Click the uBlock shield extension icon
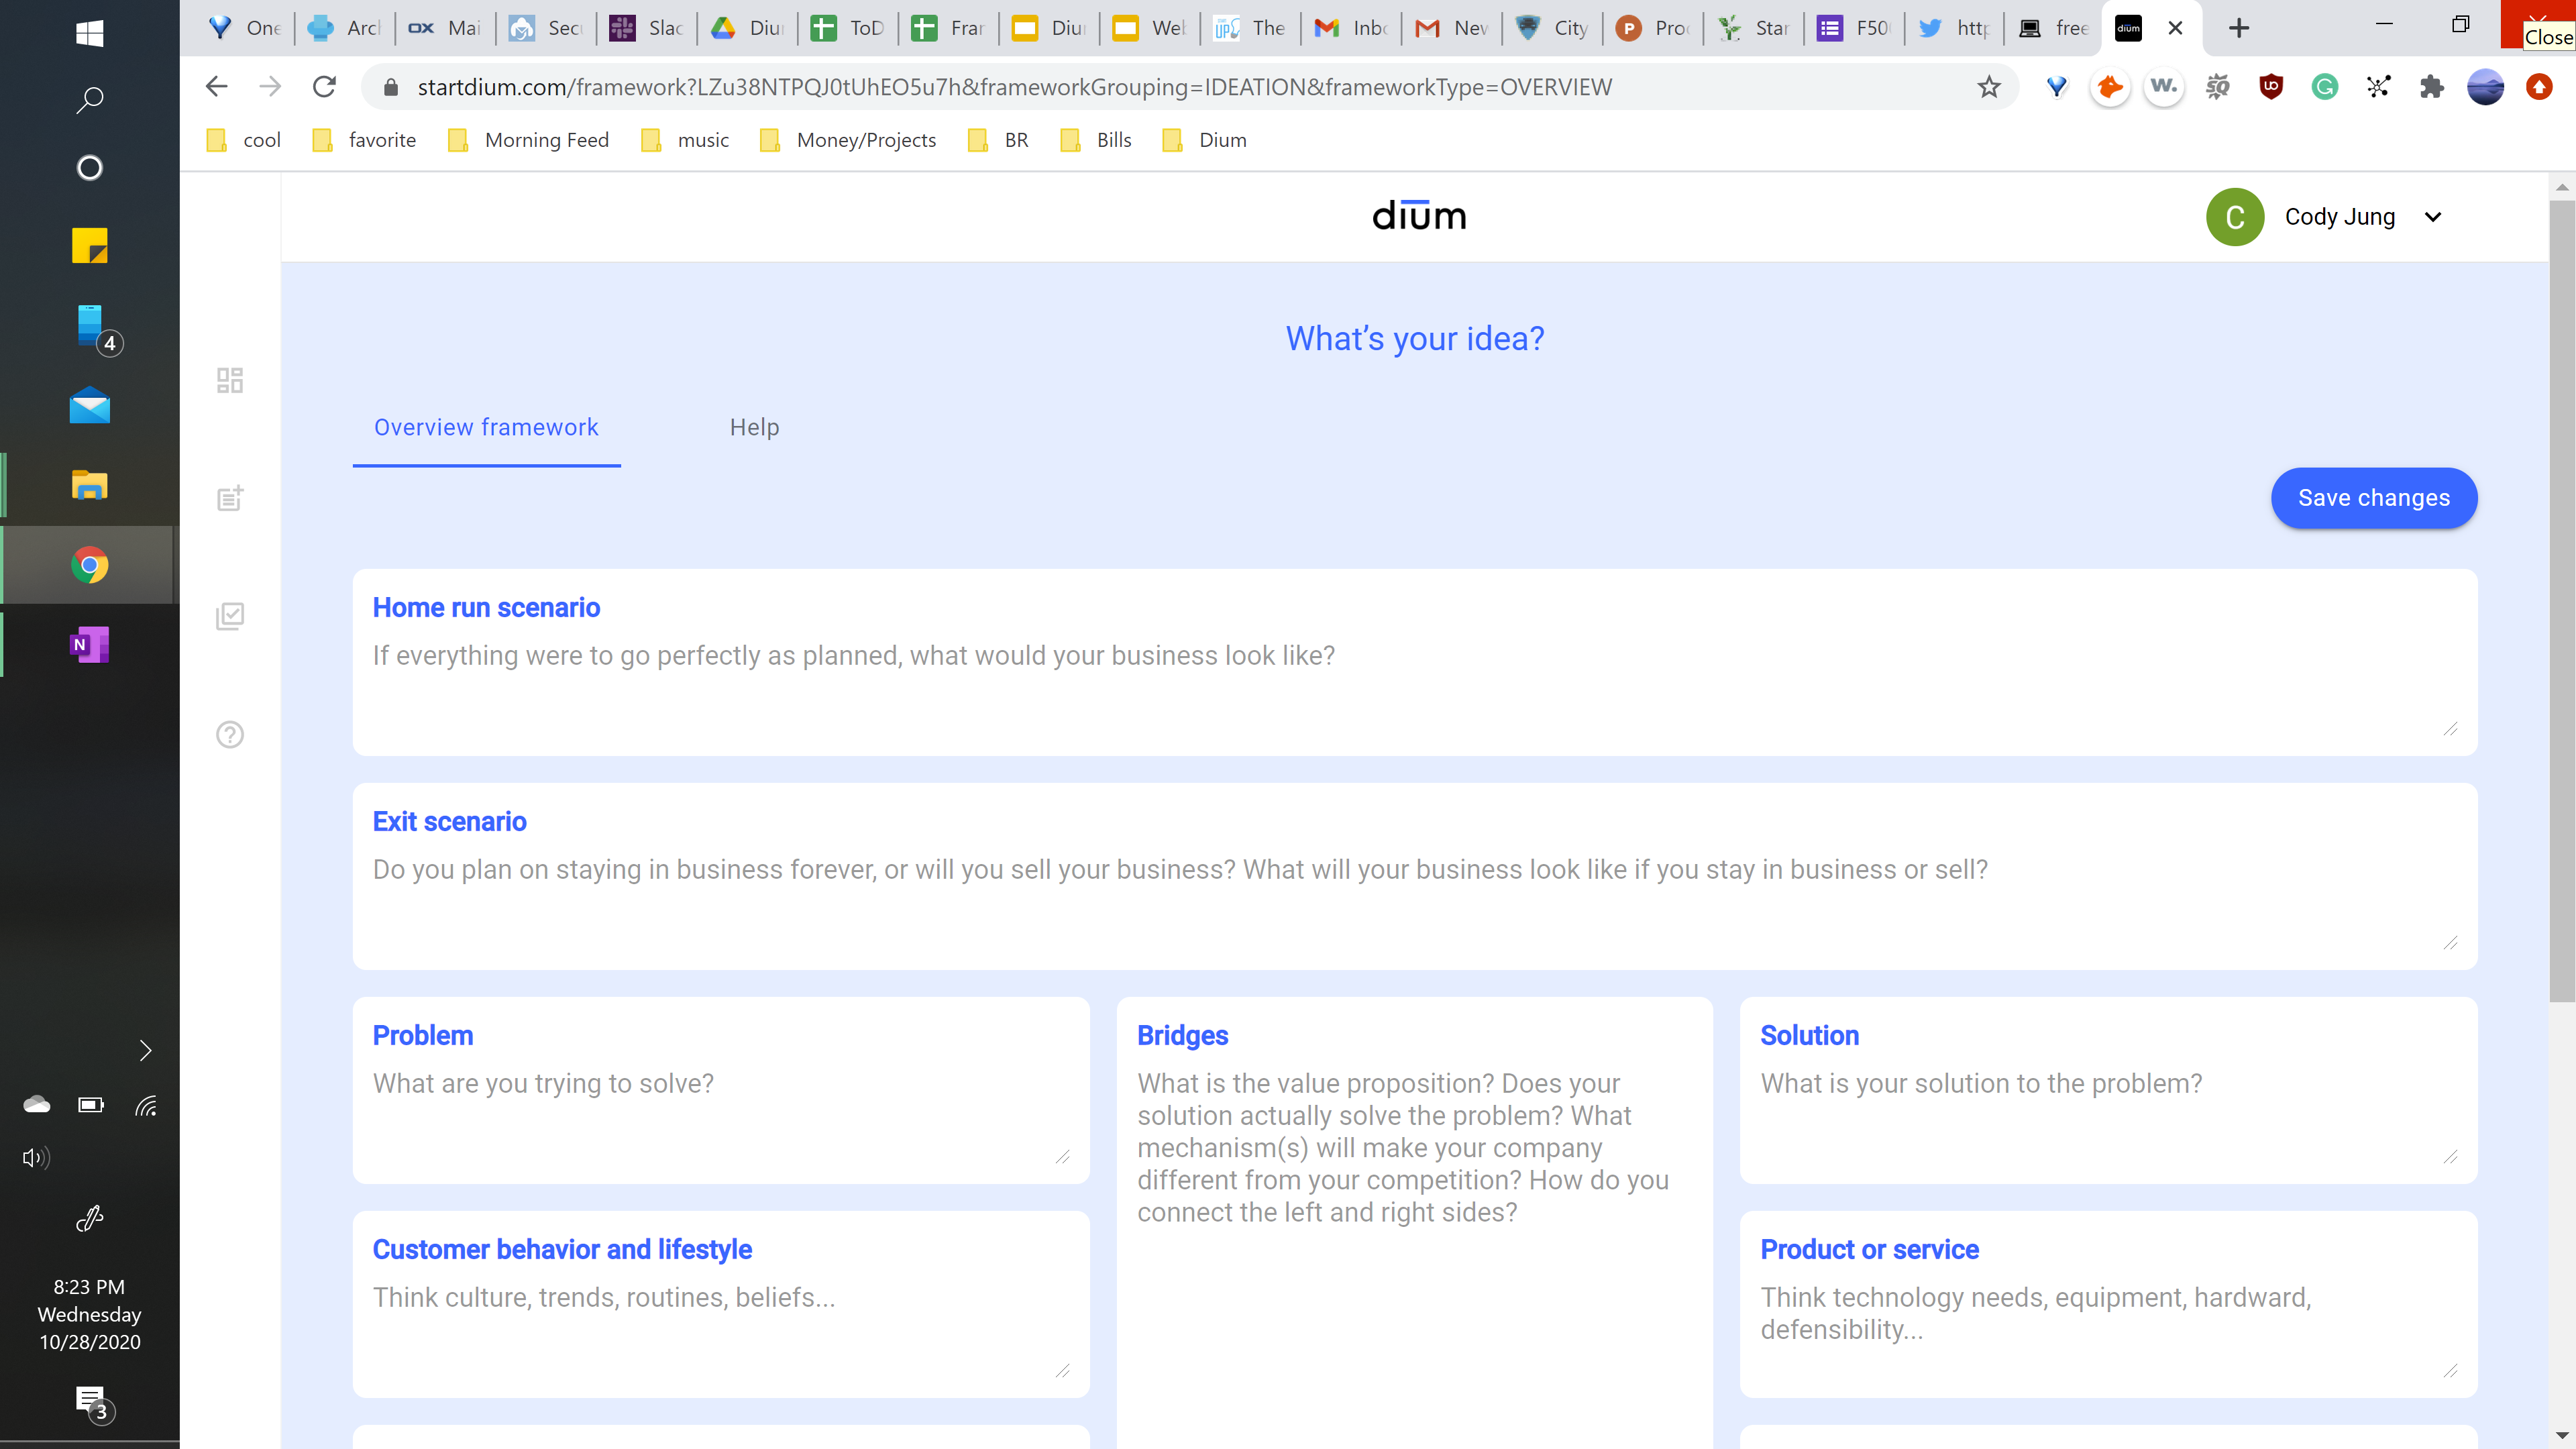Screen dimensions: 2576x1449 click(x=2271, y=87)
